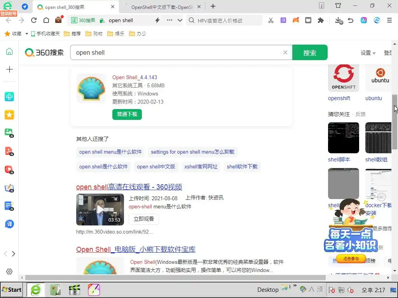Click suggestion settings for open shell menu怎么卸载
The height and width of the screenshot is (298, 398).
tap(193, 152)
